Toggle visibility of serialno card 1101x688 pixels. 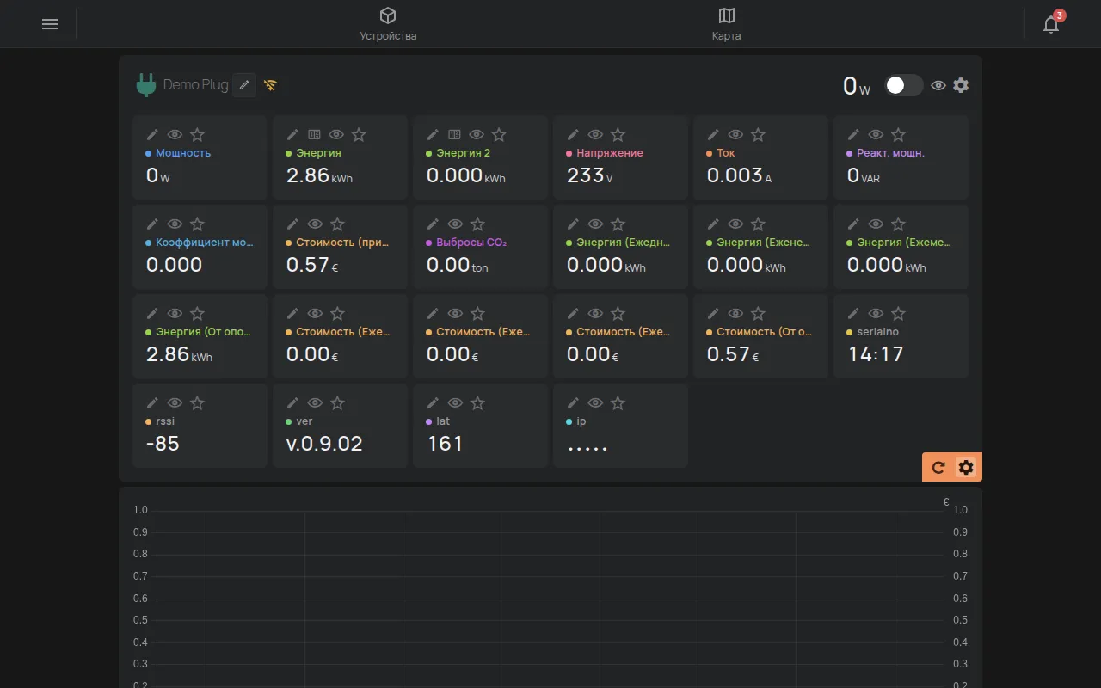(876, 313)
